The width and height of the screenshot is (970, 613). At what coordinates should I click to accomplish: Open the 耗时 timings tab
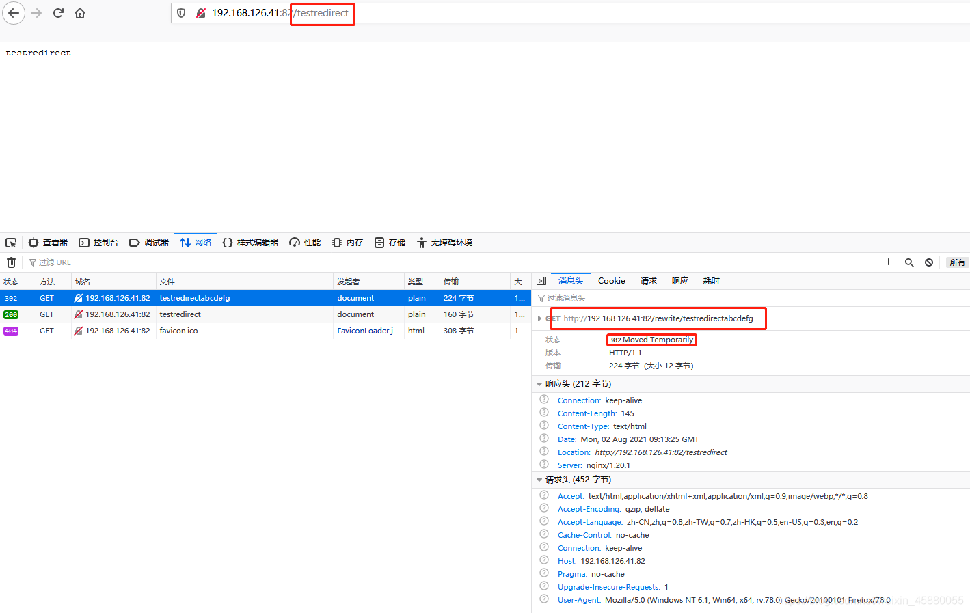click(x=712, y=281)
